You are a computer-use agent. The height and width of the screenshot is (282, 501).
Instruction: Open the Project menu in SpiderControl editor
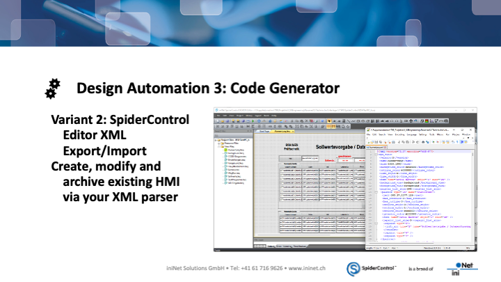pos(239,116)
